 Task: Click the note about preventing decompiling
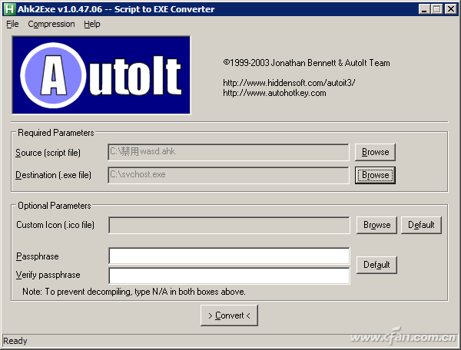coord(134,292)
